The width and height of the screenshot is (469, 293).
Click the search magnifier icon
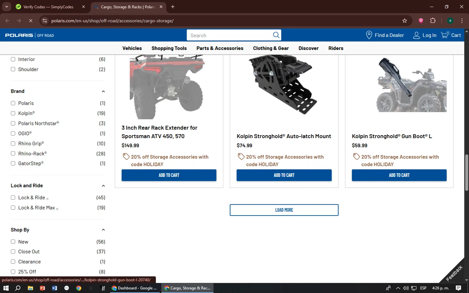(276, 35)
